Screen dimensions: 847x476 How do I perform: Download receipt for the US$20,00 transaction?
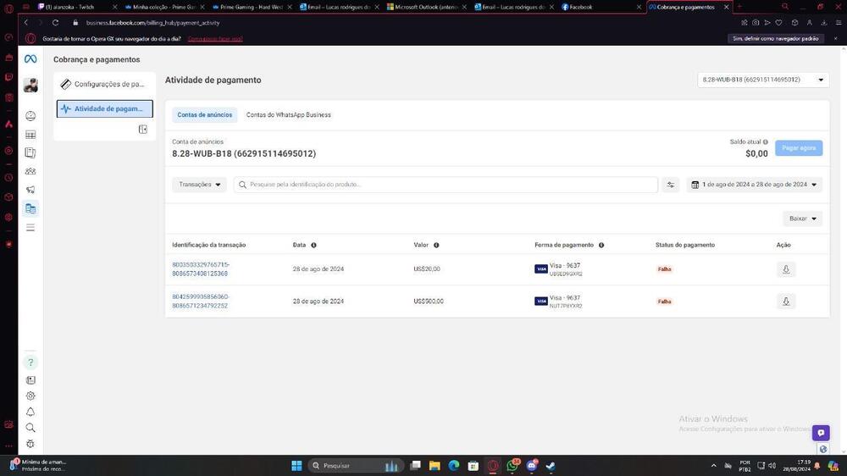click(x=786, y=269)
